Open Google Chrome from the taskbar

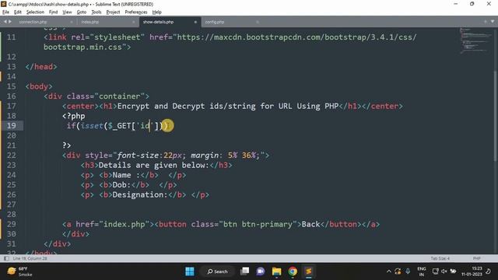pos(293,271)
